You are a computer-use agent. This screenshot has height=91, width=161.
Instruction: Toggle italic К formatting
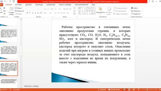click(30, 13)
